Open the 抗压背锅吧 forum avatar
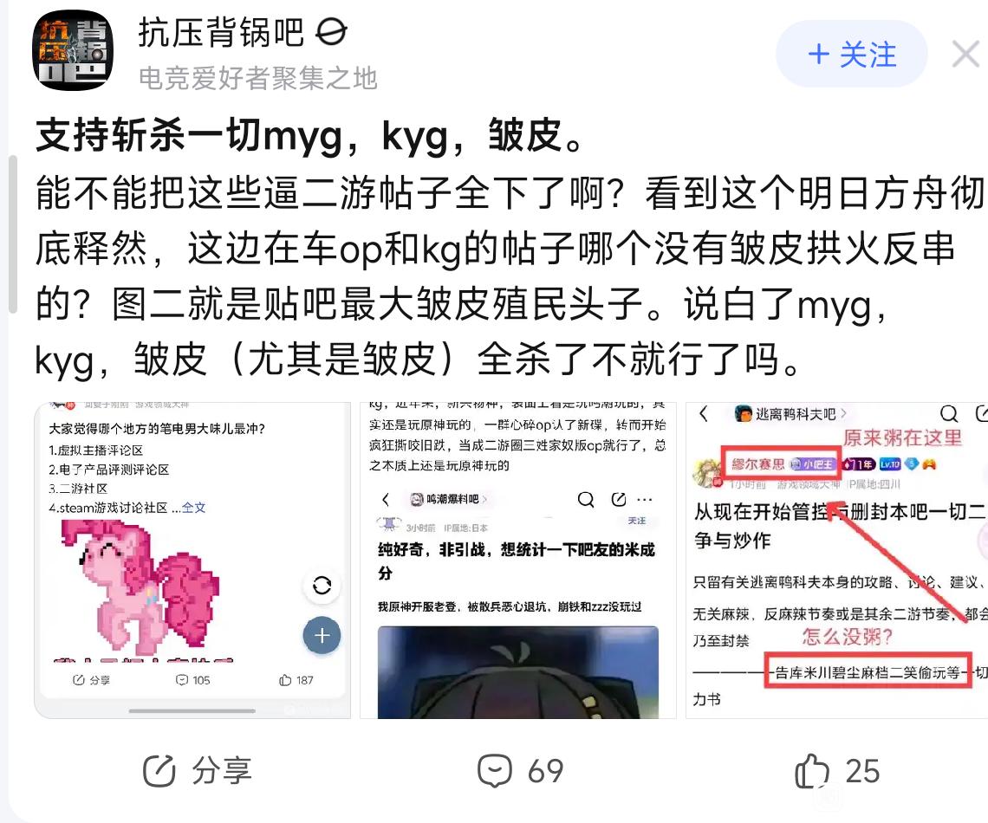Viewport: 988px width, 823px height. coord(73,50)
